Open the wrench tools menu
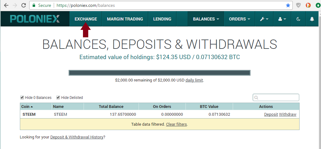 tap(264, 19)
